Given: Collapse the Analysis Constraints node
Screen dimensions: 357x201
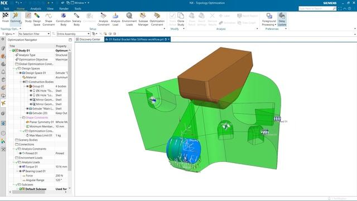Looking at the screenshot, I should click(x=13, y=149).
